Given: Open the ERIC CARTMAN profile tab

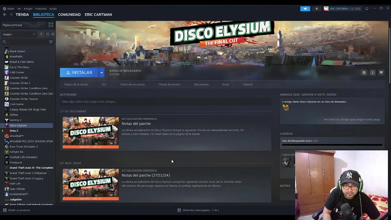Looking at the screenshot, I should [x=98, y=14].
